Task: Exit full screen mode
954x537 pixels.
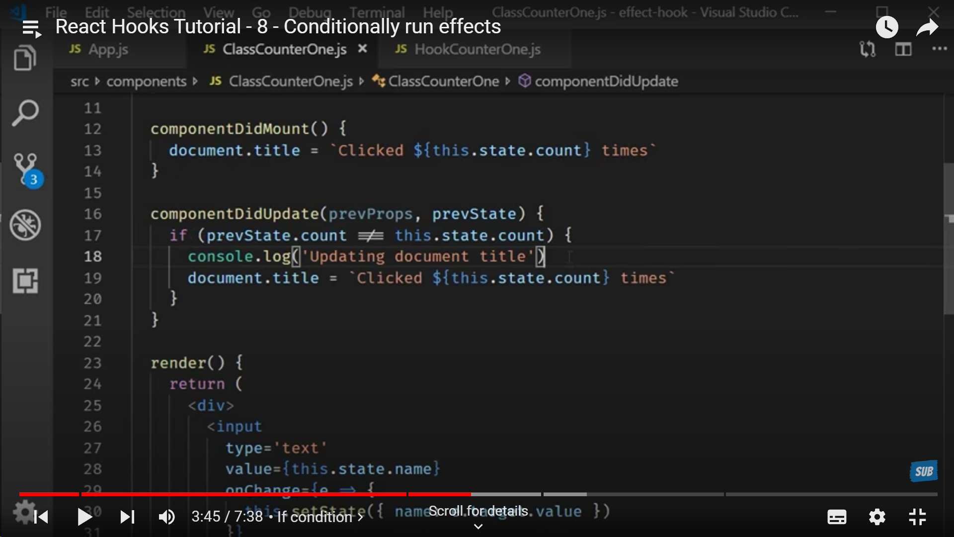Action: click(x=917, y=517)
